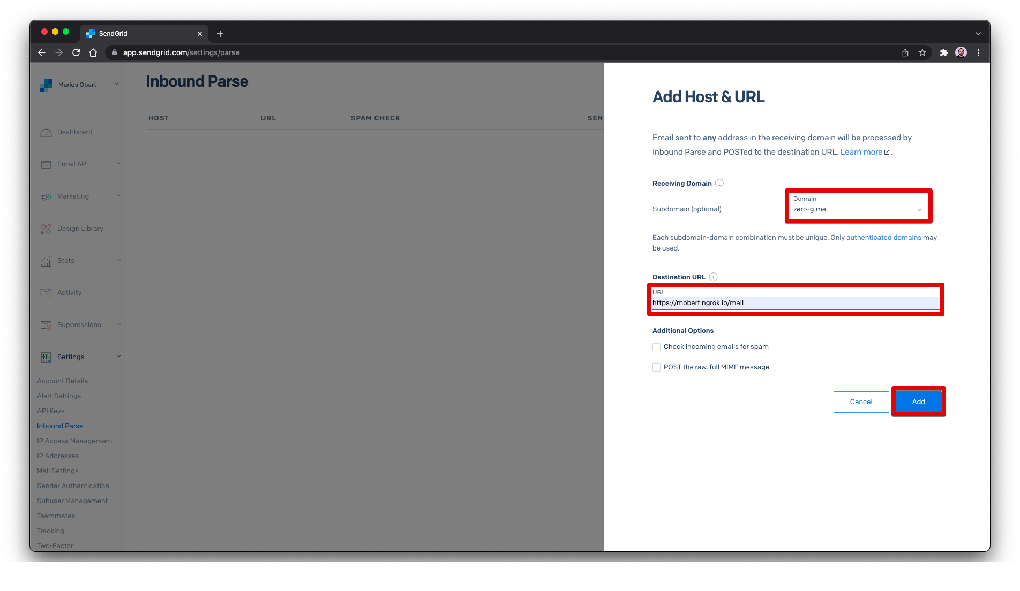
Task: Expand the Marketing section chevron
Action: (119, 196)
